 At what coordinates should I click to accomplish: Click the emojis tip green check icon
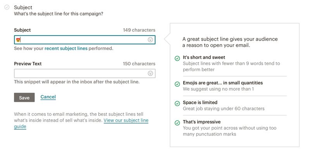pyautogui.click(x=177, y=84)
